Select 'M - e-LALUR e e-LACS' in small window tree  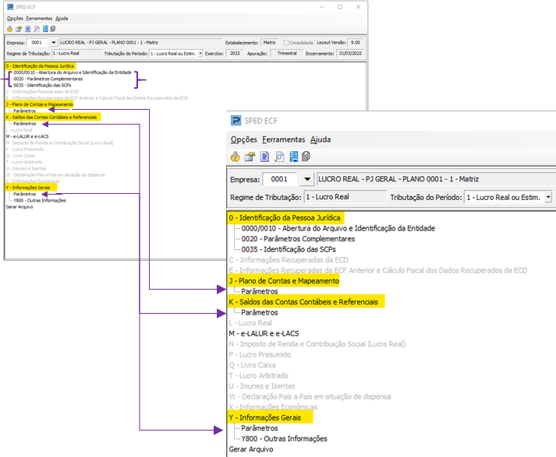click(x=27, y=136)
